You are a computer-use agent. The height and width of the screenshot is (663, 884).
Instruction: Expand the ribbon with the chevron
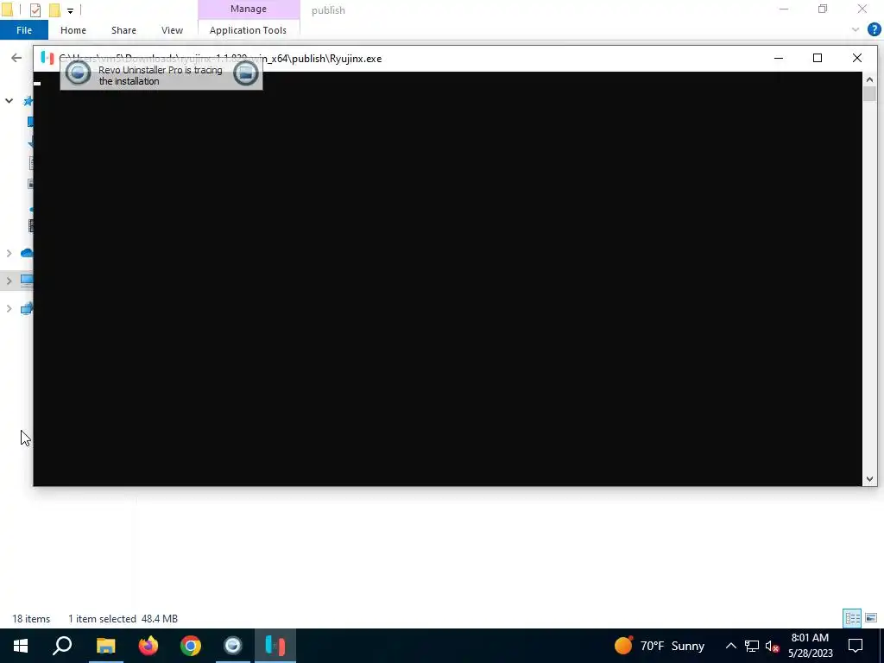(x=856, y=30)
